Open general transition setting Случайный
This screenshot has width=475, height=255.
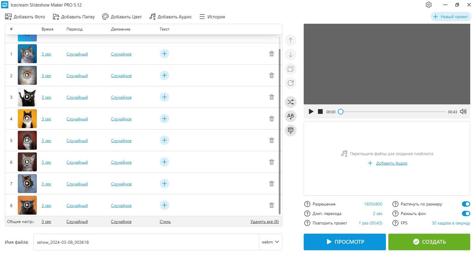(77, 221)
